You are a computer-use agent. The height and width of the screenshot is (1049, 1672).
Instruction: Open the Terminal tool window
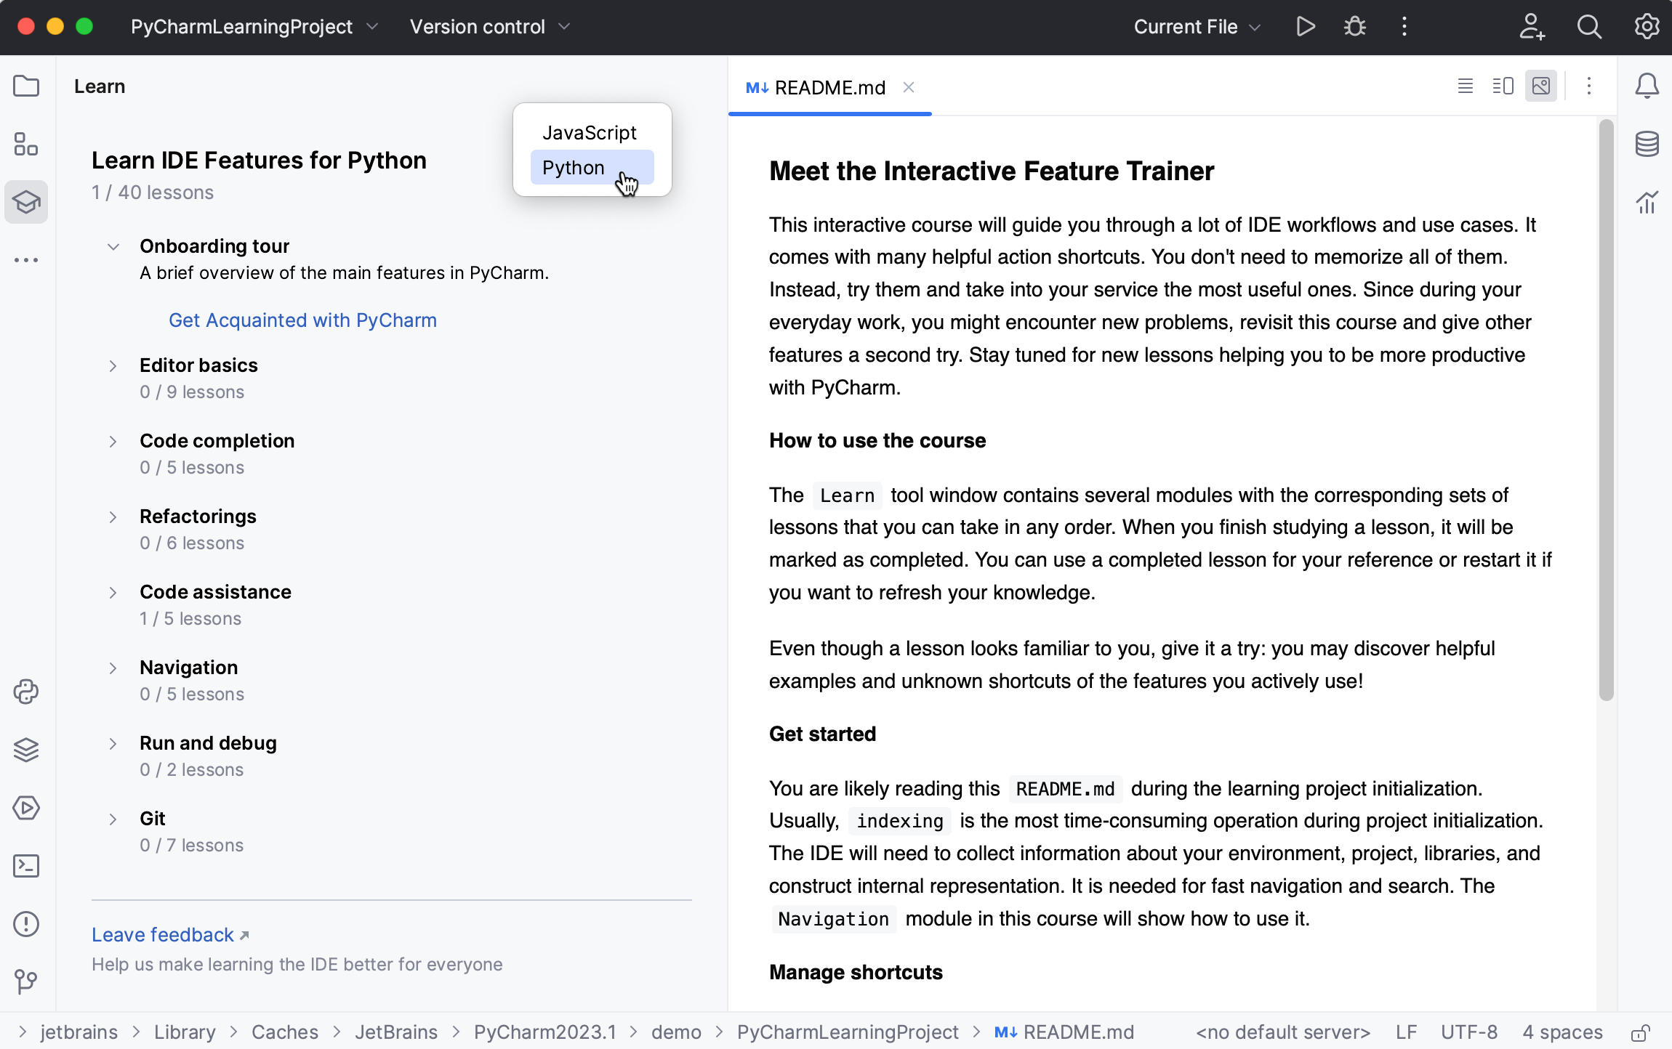click(x=26, y=865)
